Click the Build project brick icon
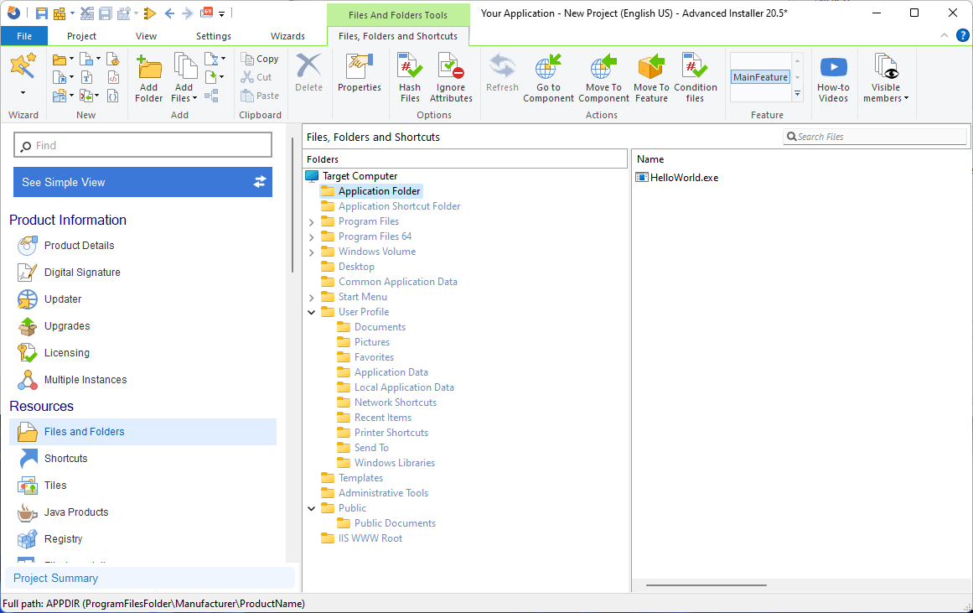 coord(60,13)
